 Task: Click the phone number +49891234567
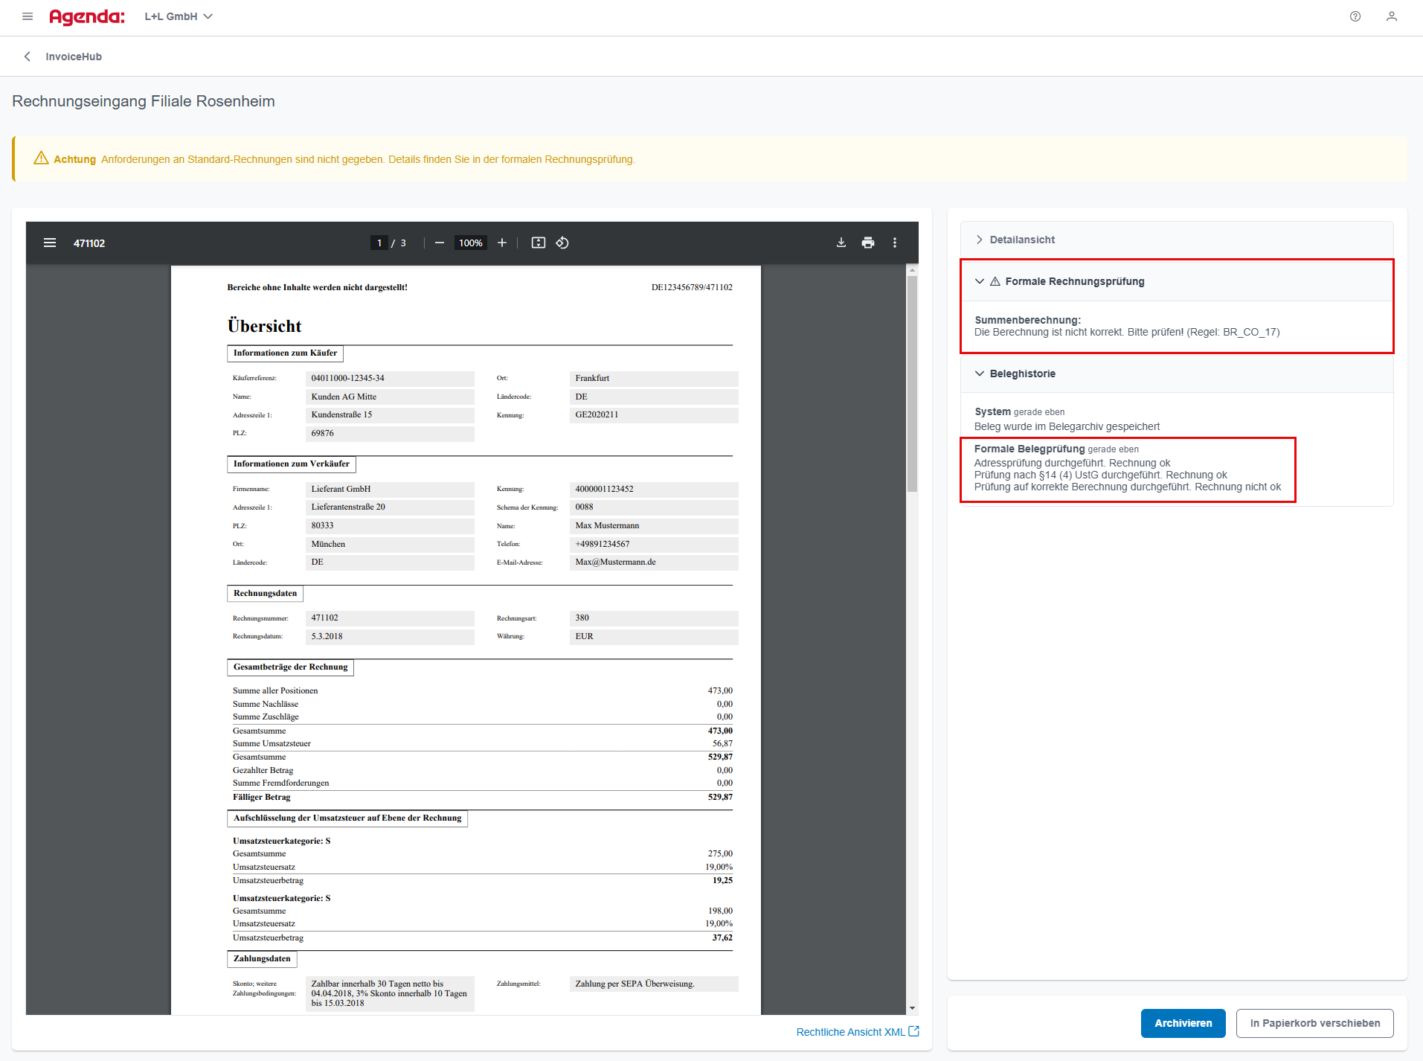[x=654, y=545]
